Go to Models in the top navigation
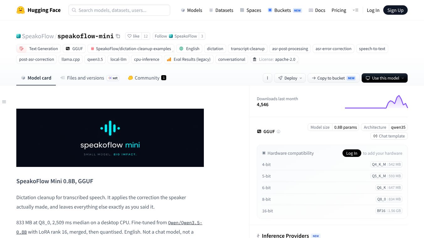Viewport: 424px width, 238px height. (x=191, y=10)
